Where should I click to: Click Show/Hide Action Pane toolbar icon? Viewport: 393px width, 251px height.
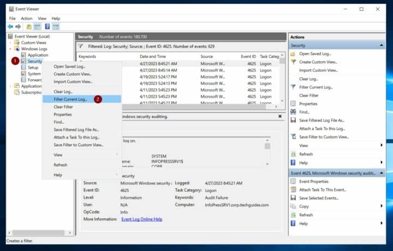56,26
